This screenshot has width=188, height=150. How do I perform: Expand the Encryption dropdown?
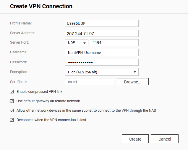(101, 72)
